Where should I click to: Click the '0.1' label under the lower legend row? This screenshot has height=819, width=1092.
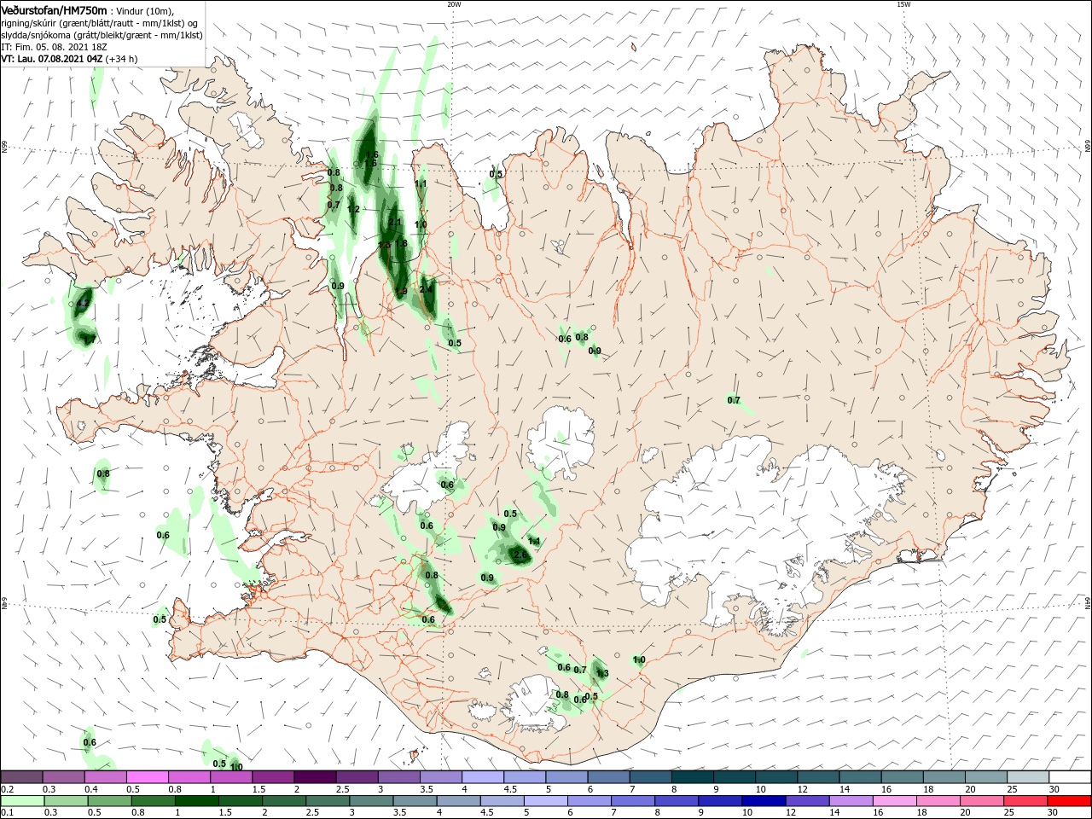(7, 813)
